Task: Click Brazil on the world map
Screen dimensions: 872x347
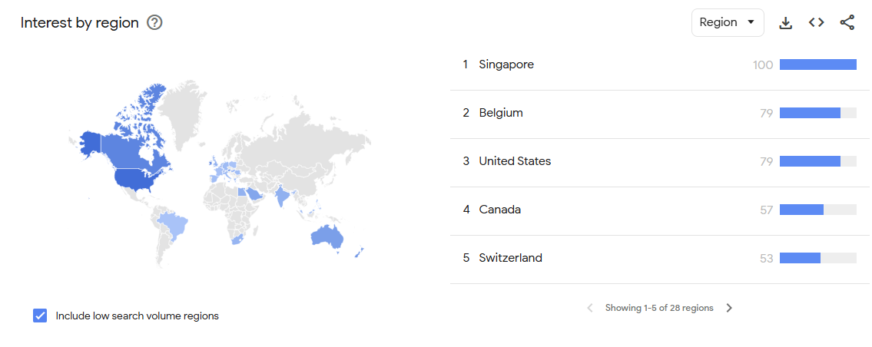Action: click(174, 225)
